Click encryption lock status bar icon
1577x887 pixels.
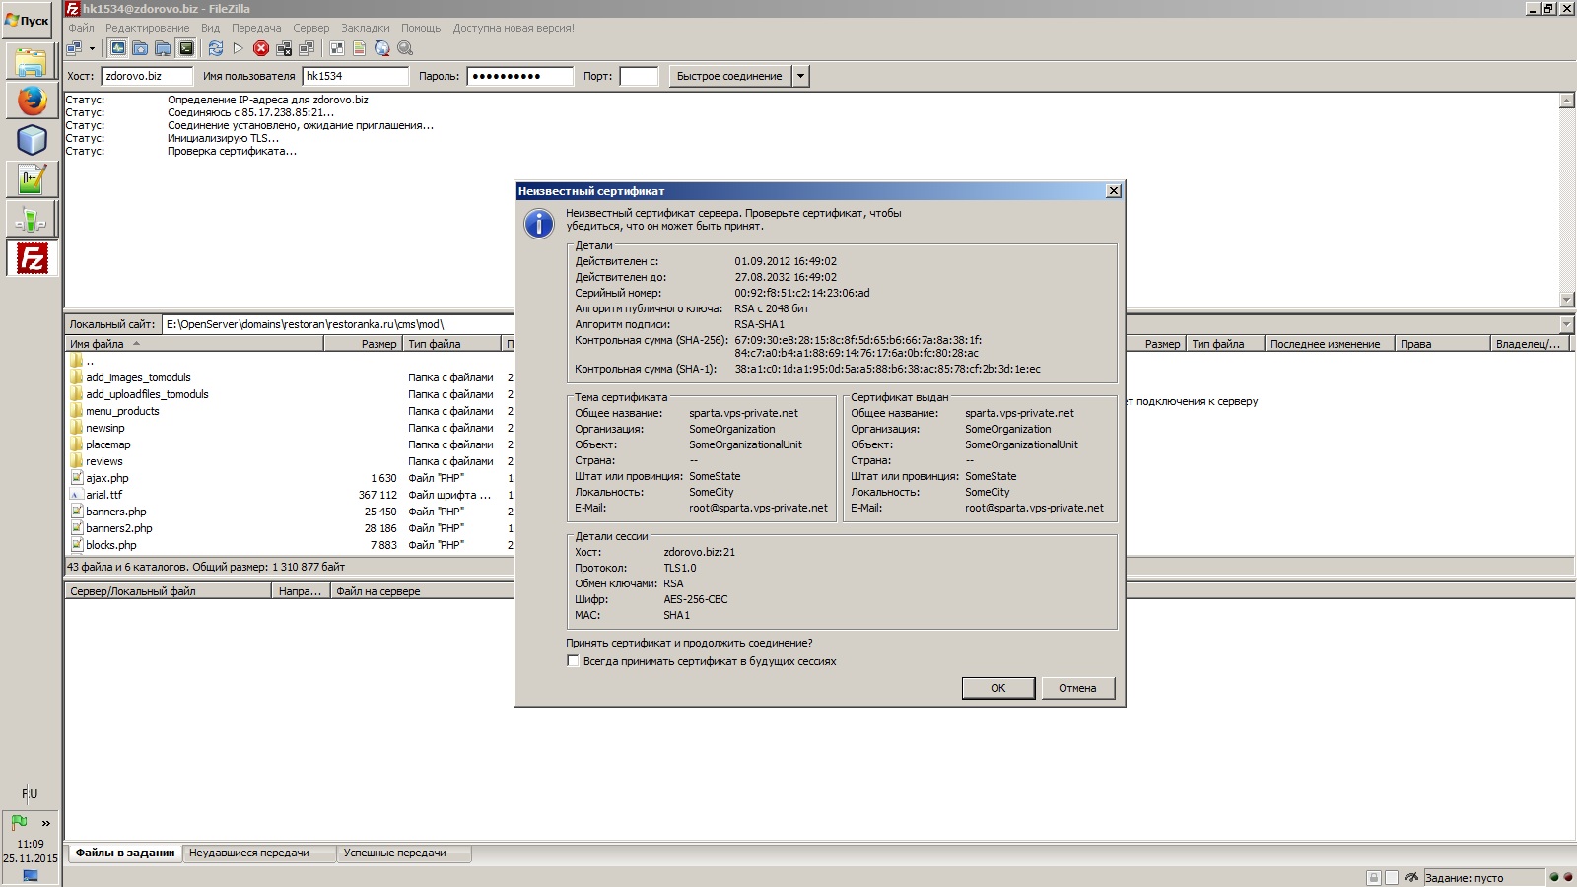pyautogui.click(x=1374, y=877)
